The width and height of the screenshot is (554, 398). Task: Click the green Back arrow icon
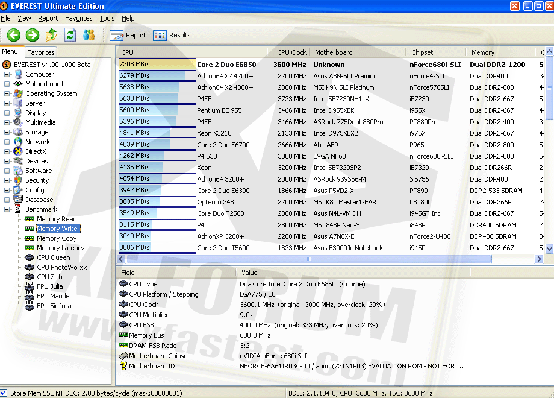coord(14,35)
